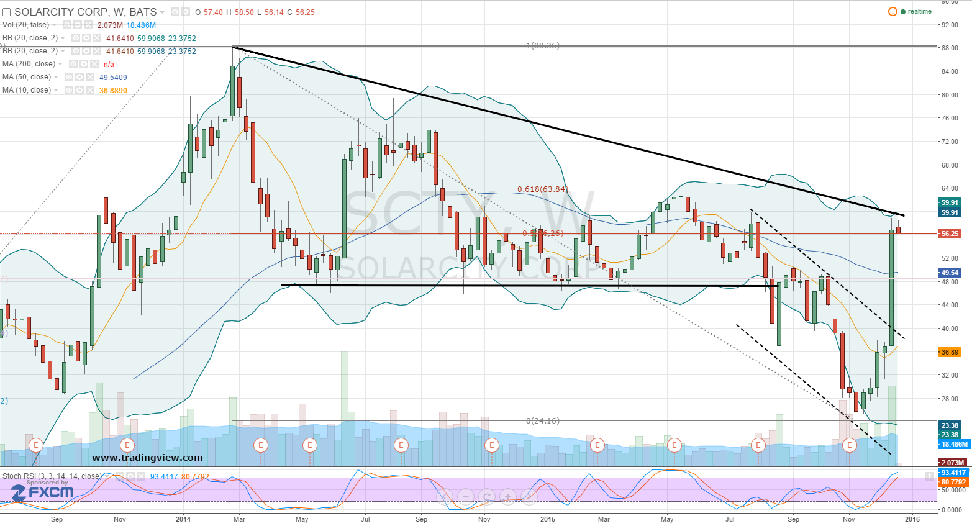
Task: Expand the second BB (20, close, 2) dropdown arrow
Action: [63, 52]
